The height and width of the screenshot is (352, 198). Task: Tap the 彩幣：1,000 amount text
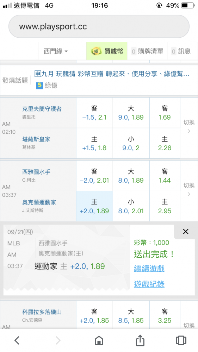(151, 243)
